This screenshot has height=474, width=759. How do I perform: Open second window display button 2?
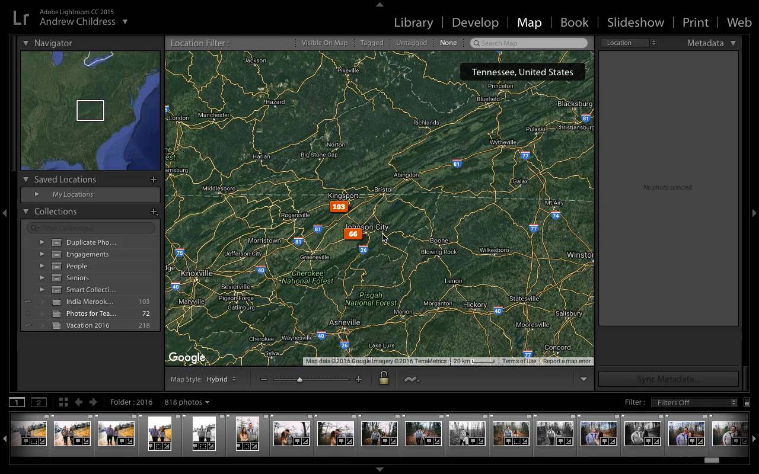point(39,402)
